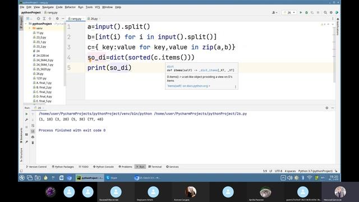Click Select Opened File icon in Project panel
Screen dimensions: 359x202
pyautogui.click(x=38, y=19)
